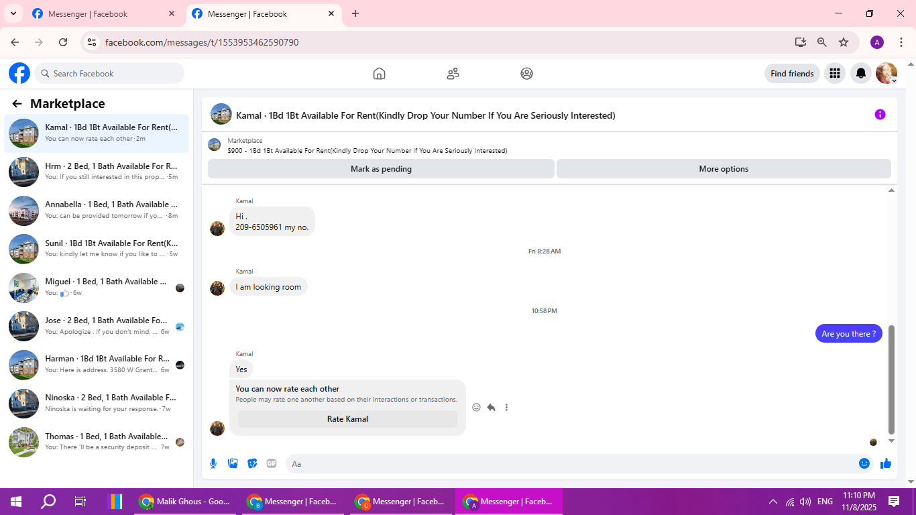
Task: Click the Search Facebook field
Action: (x=109, y=74)
